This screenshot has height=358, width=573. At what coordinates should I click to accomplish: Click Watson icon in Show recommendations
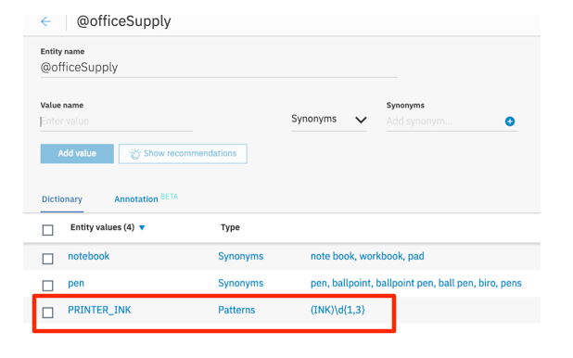[134, 154]
